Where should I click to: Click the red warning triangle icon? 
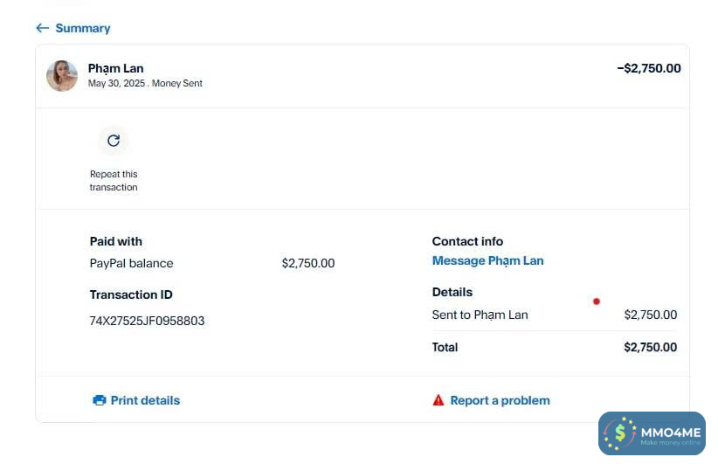[438, 400]
